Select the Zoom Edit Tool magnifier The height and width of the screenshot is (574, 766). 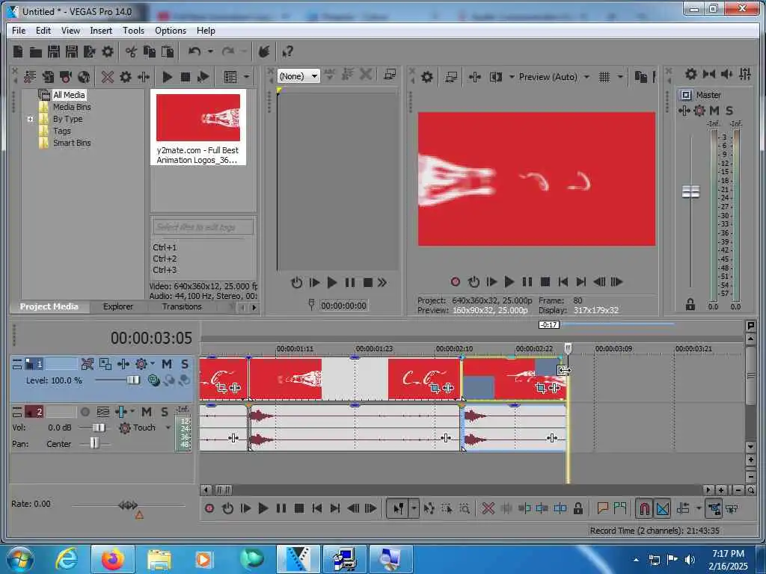[x=464, y=508]
